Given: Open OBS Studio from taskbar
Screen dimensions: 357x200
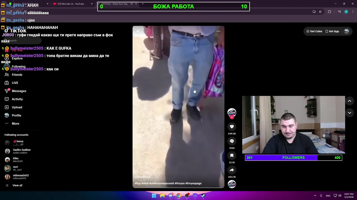Looking at the screenshot, I should point(187,196).
